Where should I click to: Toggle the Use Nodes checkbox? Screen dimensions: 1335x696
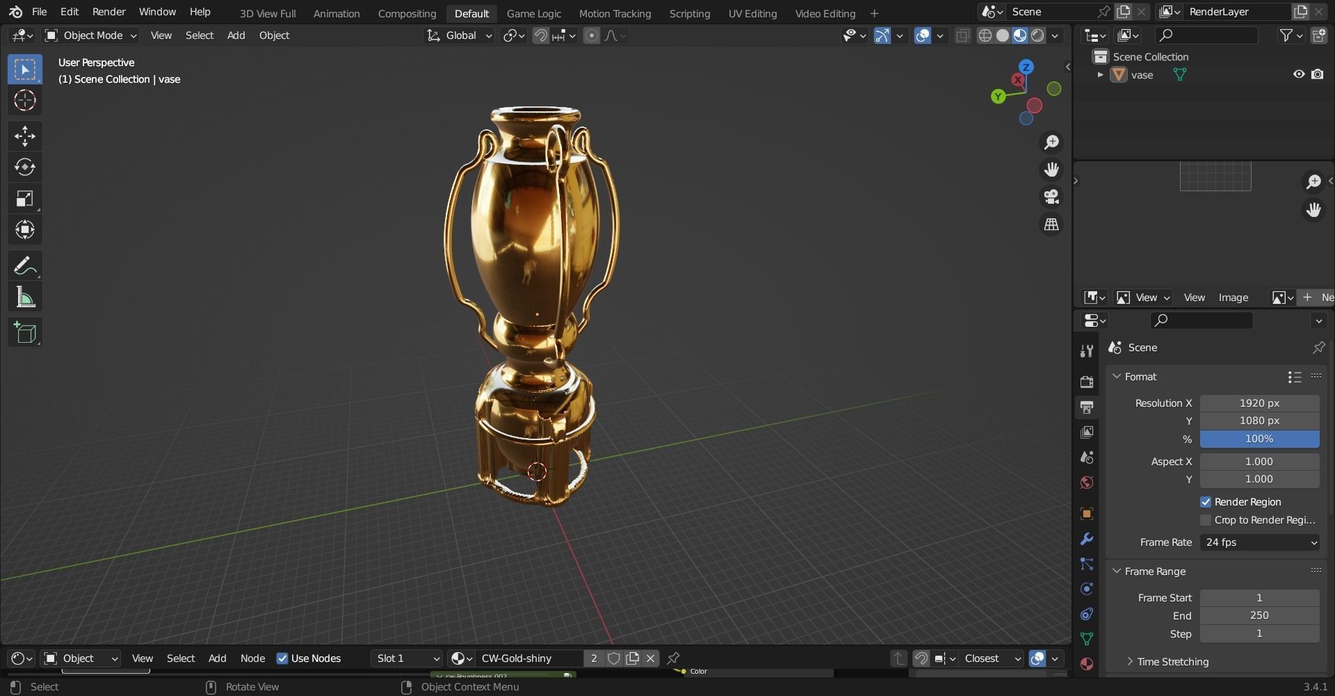point(282,658)
